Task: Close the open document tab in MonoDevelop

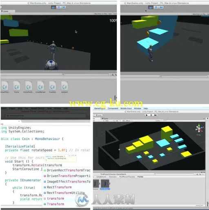Action: (x=19, y=121)
